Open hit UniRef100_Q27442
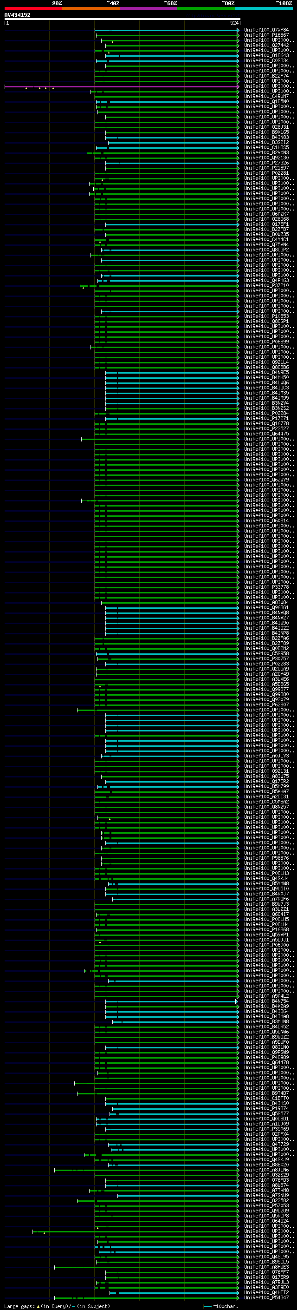The height and width of the screenshot is (1310, 297). pos(266,45)
